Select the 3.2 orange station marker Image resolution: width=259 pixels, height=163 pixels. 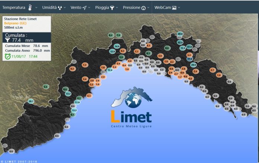tap(189, 55)
